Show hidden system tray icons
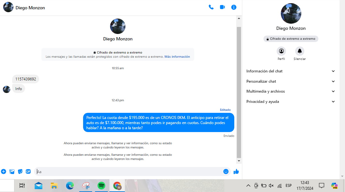 (x=248, y=186)
